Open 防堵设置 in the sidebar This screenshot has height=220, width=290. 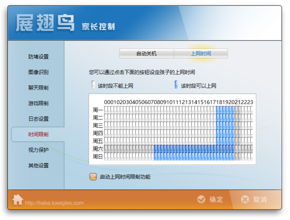tap(39, 57)
